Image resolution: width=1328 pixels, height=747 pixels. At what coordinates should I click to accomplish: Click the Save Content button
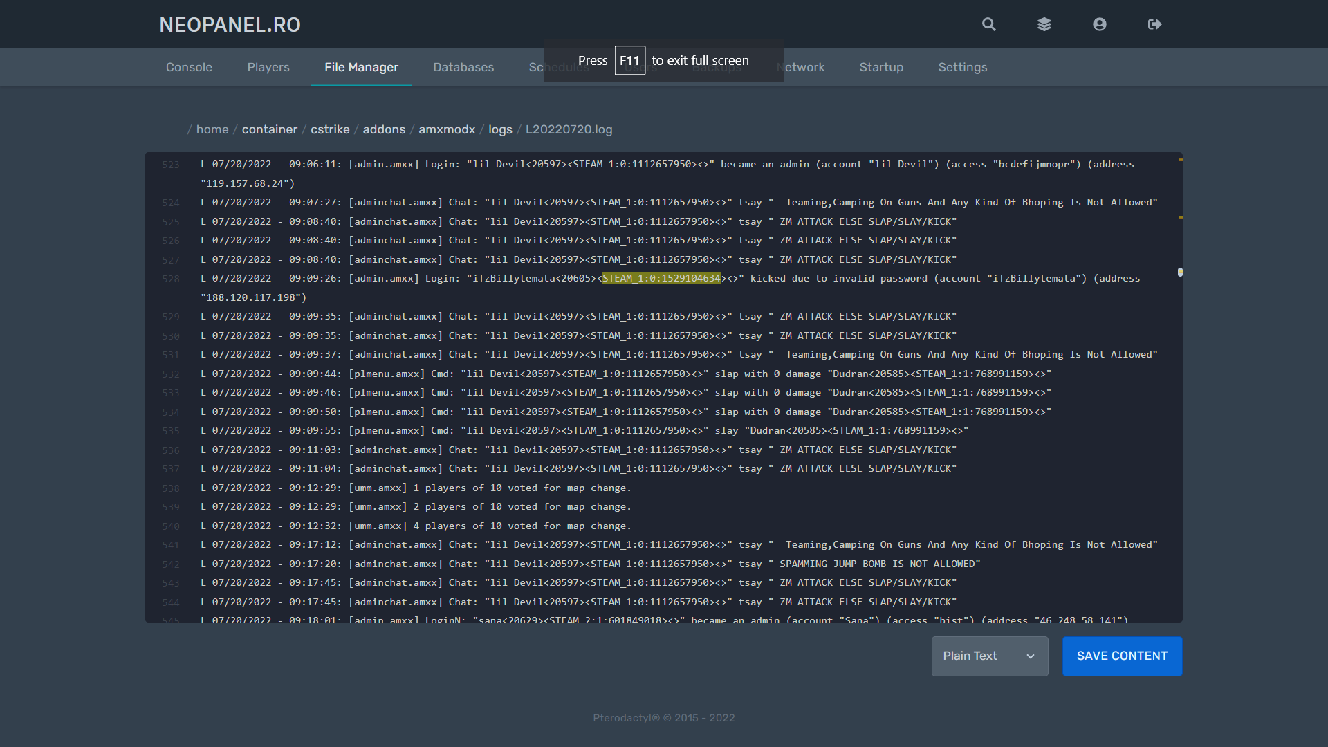click(1122, 656)
